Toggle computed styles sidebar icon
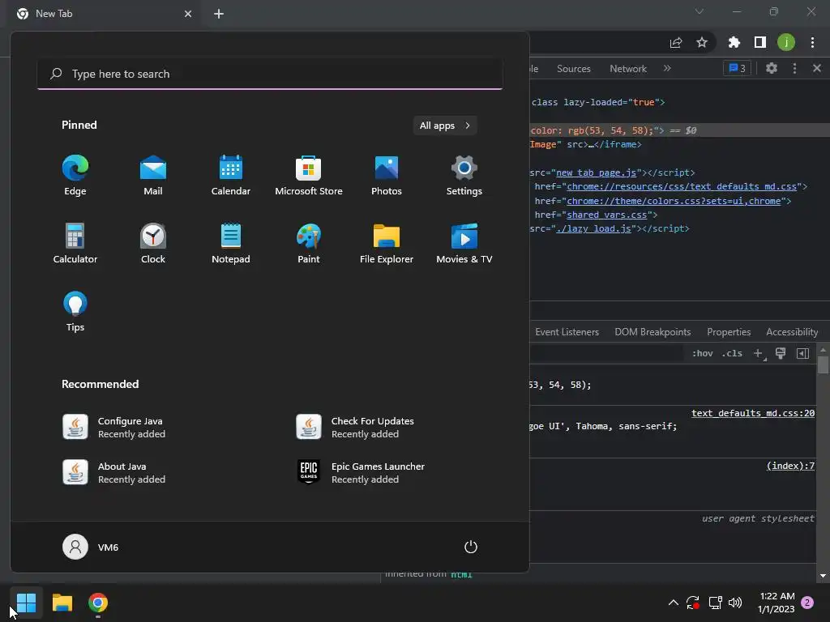This screenshot has height=622, width=830. click(802, 353)
